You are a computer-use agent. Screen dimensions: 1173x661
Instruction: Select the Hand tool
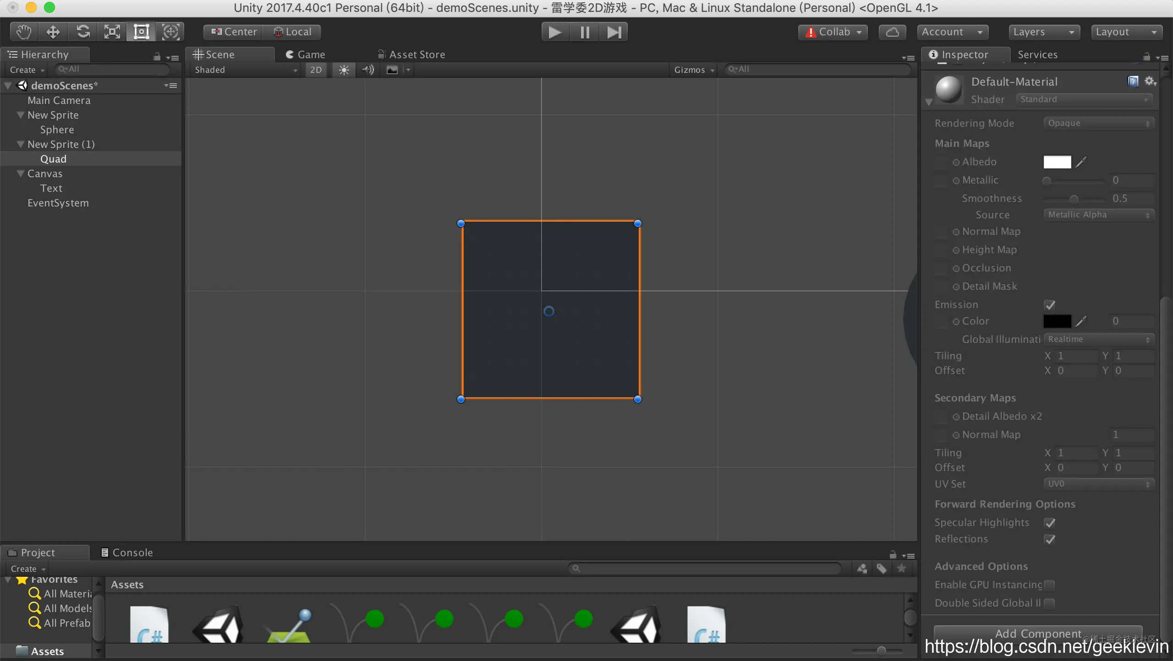tap(24, 32)
